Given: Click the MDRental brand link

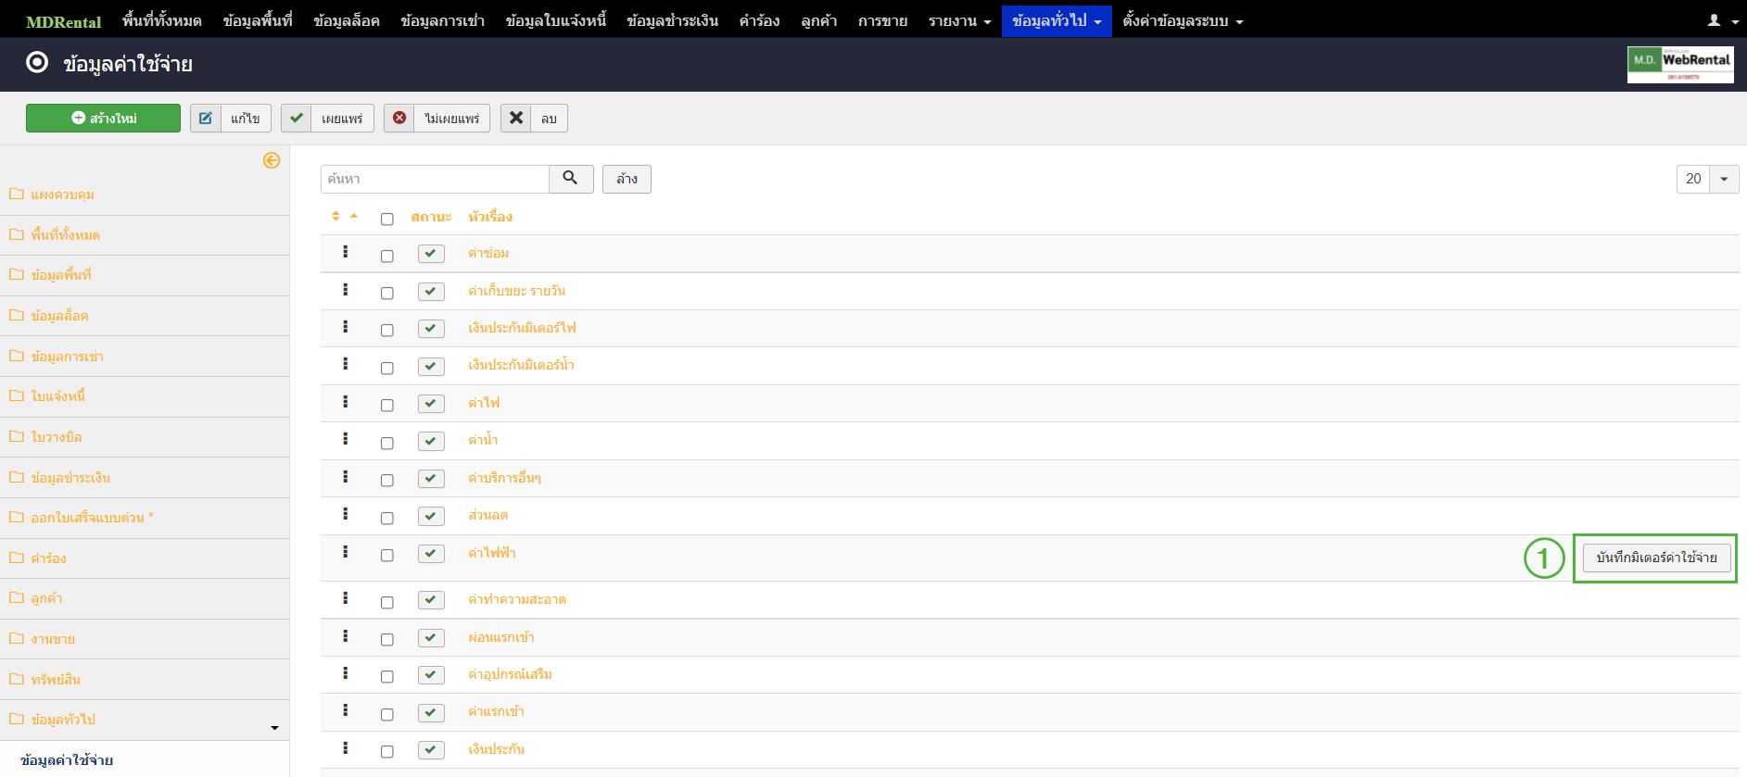Looking at the screenshot, I should [x=63, y=21].
